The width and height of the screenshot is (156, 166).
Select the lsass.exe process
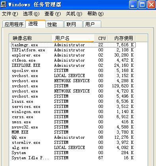click(73, 101)
